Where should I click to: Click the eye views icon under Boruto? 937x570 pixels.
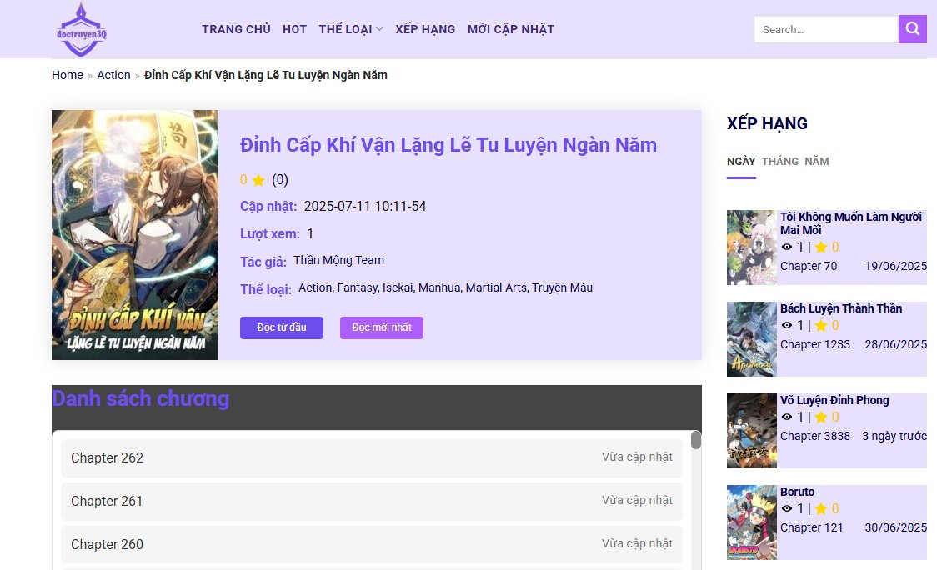786,508
